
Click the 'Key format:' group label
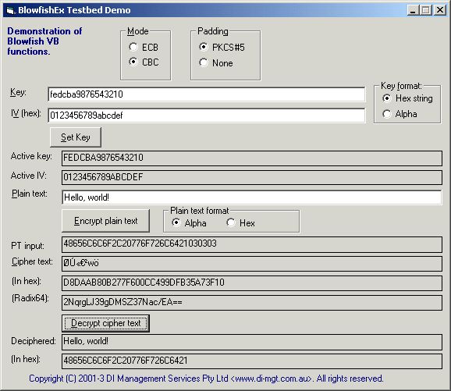pyautogui.click(x=401, y=86)
